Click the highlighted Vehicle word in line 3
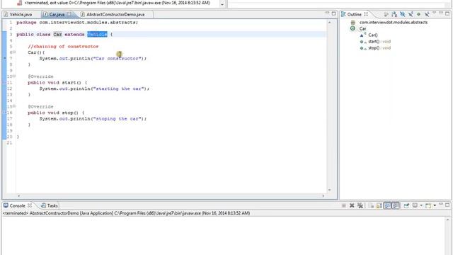Image resolution: width=453 pixels, height=255 pixels. [97, 35]
